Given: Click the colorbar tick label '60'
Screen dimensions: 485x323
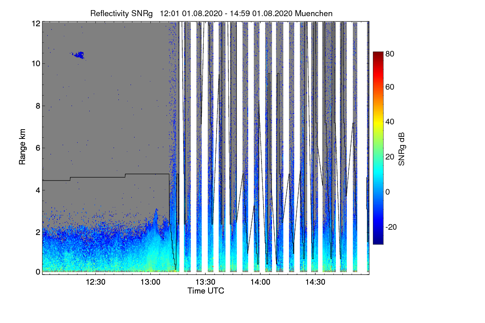Looking at the screenshot, I should point(390,87).
